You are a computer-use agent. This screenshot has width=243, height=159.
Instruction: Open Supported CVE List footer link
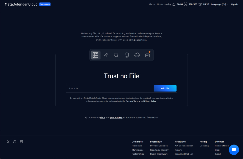pyautogui.click(x=184, y=154)
